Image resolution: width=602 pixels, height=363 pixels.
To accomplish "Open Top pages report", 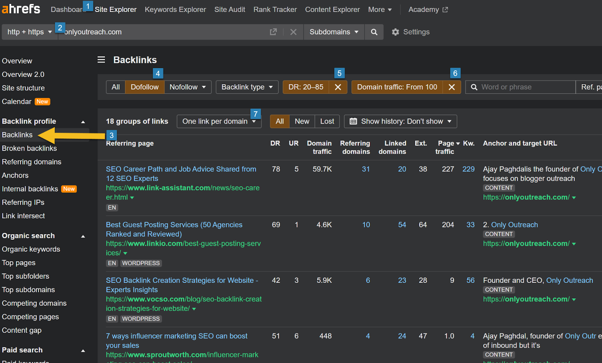I will (x=18, y=263).
